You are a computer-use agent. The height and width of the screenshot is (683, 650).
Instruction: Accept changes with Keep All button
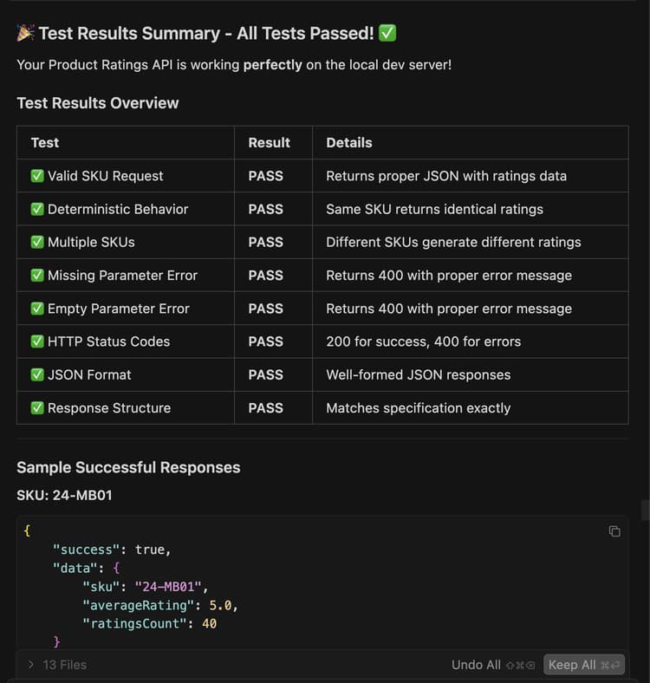pos(583,665)
